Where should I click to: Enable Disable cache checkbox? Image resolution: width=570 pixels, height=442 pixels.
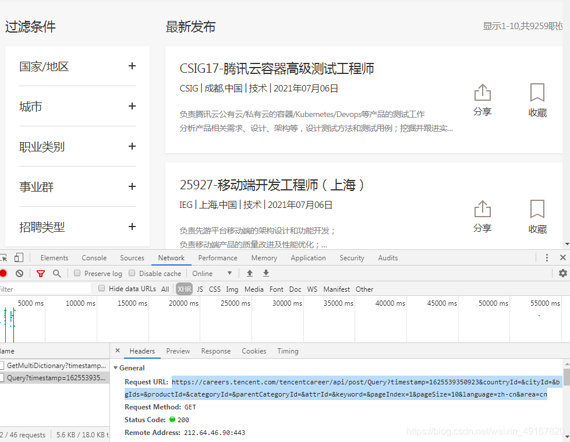[132, 273]
